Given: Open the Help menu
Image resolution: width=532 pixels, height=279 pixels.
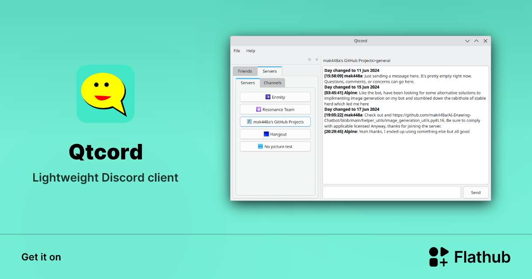Looking at the screenshot, I should pos(250,50).
